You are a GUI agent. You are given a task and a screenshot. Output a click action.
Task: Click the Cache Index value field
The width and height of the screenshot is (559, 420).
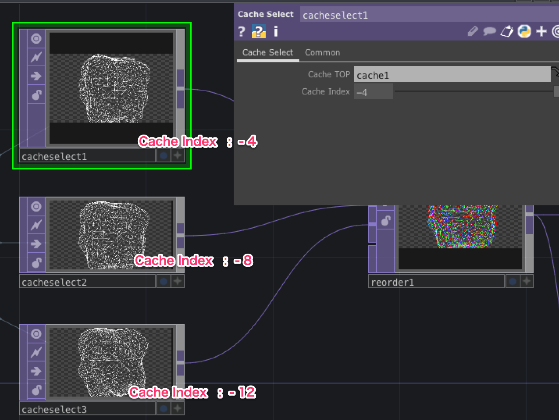373,92
